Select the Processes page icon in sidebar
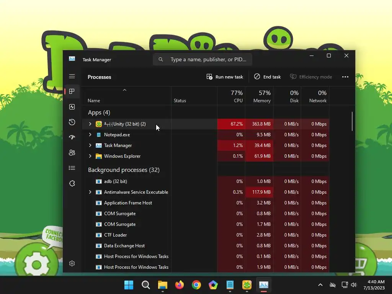Screen dimensions: 392x294 pos(72,91)
